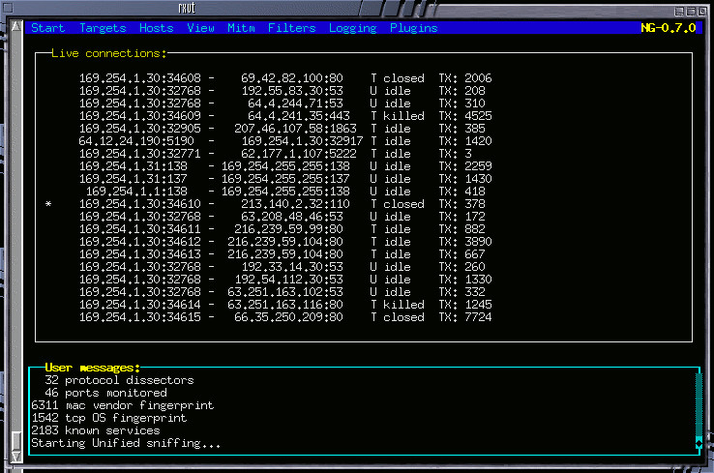Click the window menu button at top-left corner
This screenshot has width=714, height=473.
point(8,8)
